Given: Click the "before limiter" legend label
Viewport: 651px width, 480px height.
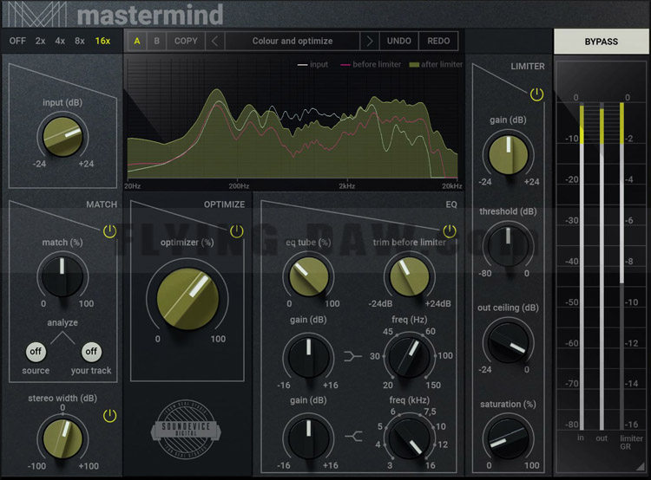Looking at the screenshot, I should pos(377,65).
